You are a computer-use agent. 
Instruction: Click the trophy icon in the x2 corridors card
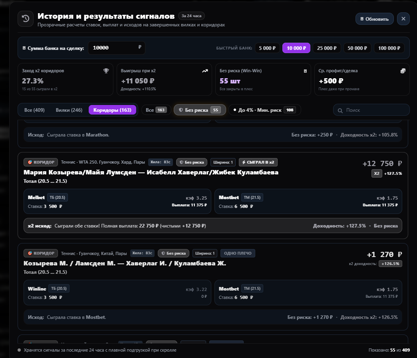106,71
